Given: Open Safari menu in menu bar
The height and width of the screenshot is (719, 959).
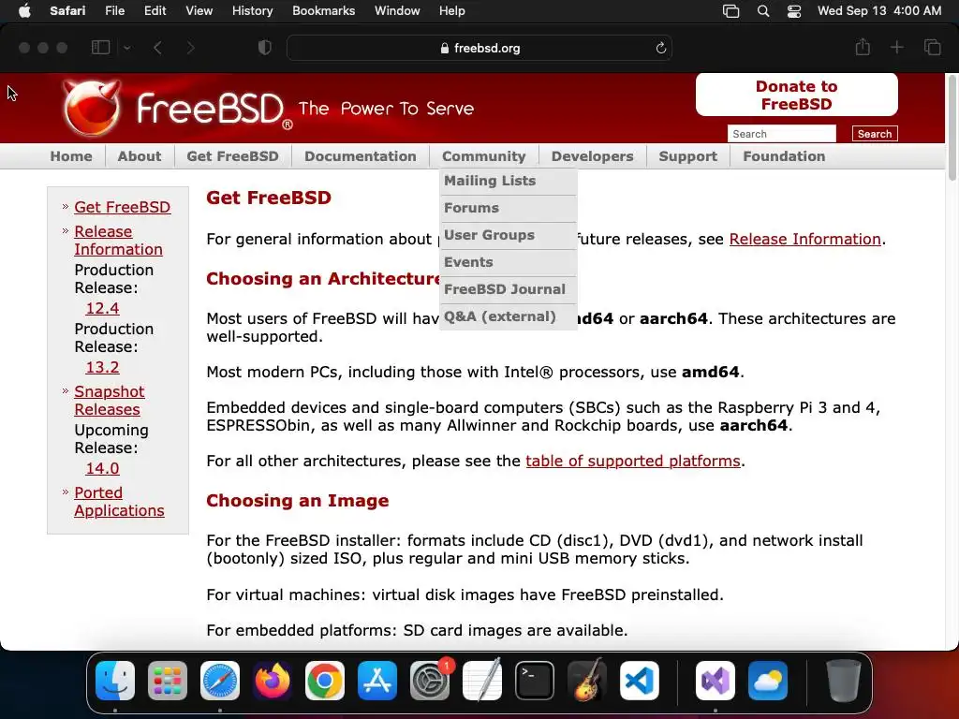Looking at the screenshot, I should [67, 11].
